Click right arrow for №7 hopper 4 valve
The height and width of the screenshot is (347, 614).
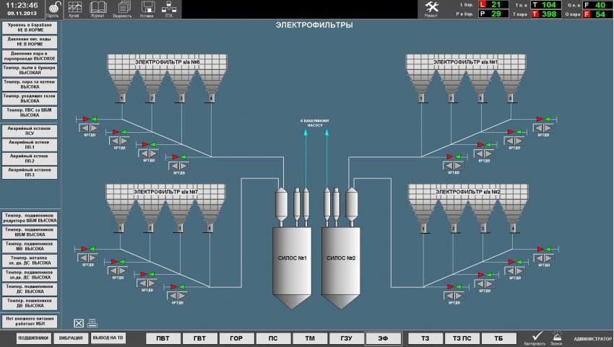[x=183, y=296]
